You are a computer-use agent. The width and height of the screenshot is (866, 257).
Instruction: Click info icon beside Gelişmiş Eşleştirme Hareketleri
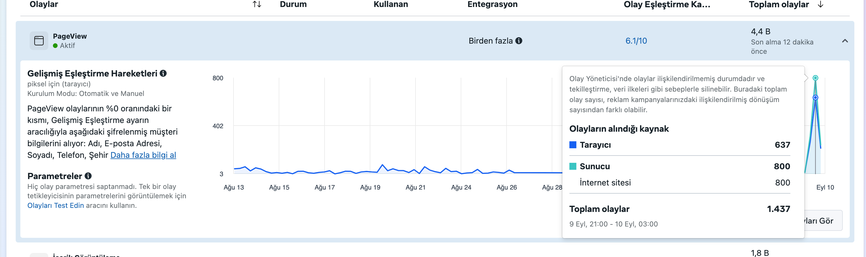click(x=163, y=73)
